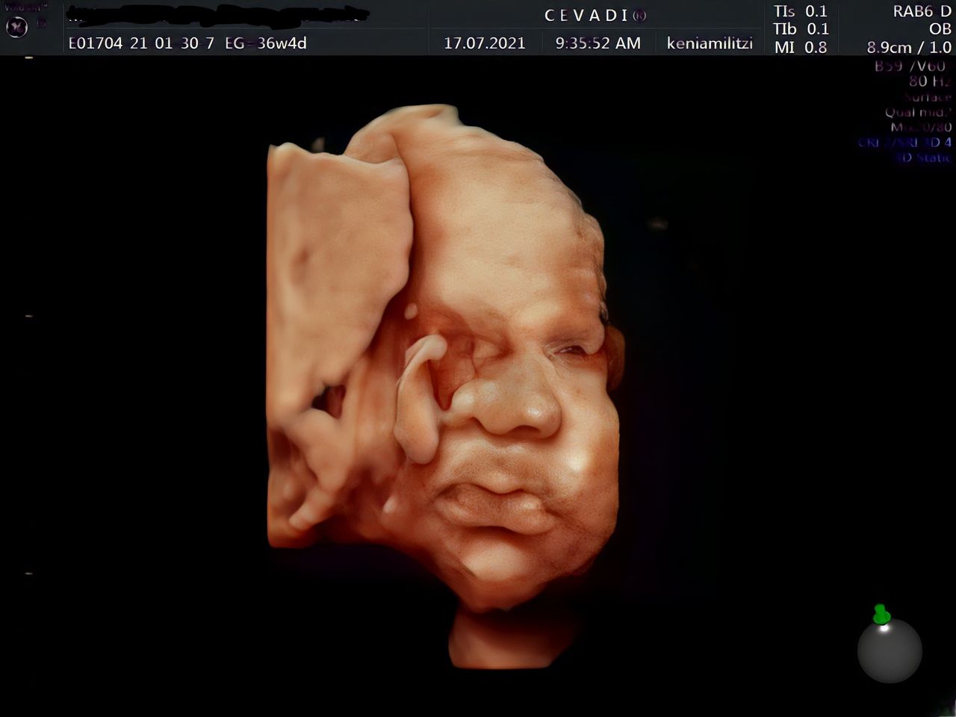Click the Qual mid quality setting text
This screenshot has width=956, height=717.
coord(918,112)
